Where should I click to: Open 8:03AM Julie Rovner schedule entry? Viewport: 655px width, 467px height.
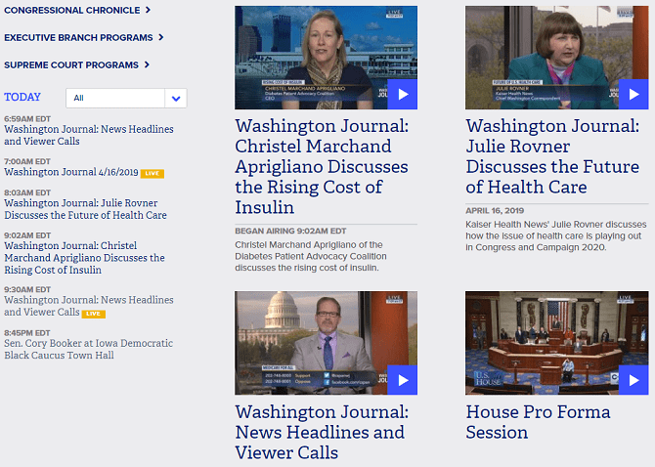(85, 209)
